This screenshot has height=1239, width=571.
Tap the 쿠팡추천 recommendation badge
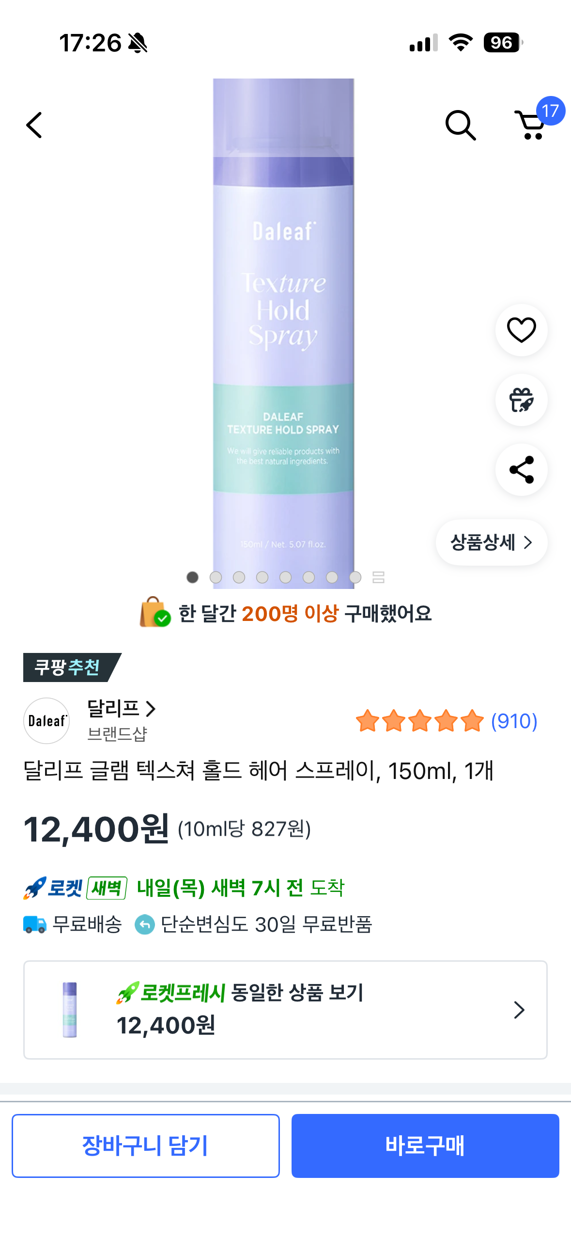[68, 667]
